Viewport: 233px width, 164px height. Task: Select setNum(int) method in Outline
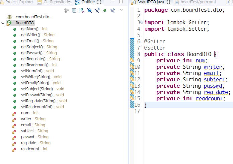[x=37, y=71]
